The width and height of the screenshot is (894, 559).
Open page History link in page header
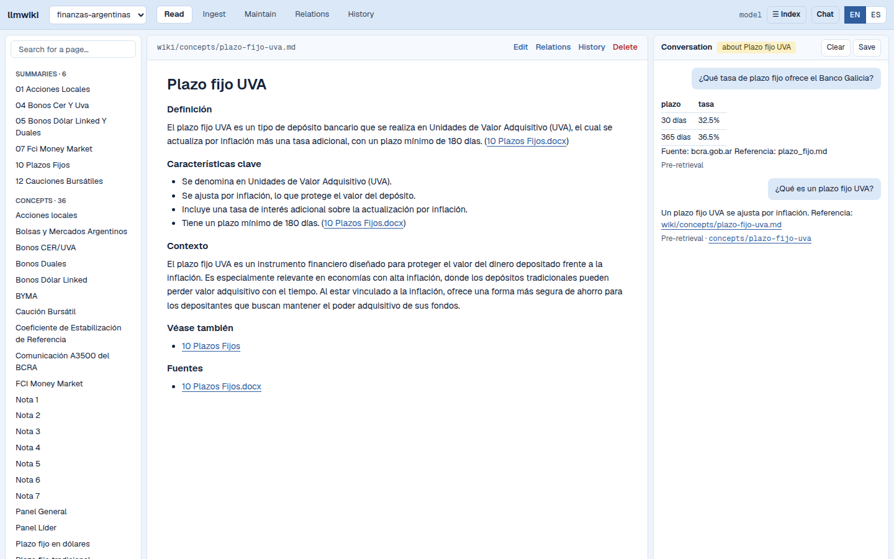(592, 47)
